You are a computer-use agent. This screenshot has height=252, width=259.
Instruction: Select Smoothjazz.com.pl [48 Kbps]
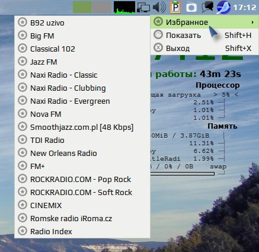pos(82,127)
